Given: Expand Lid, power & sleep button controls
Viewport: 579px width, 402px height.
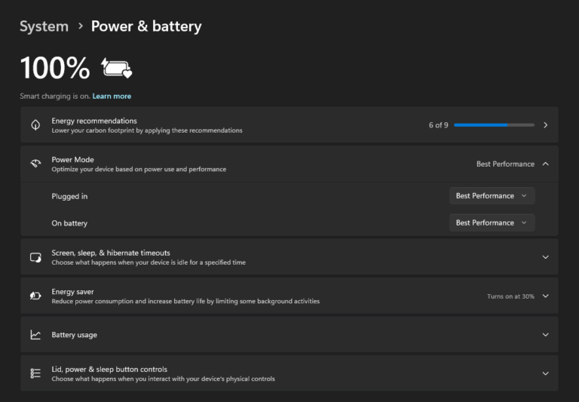Looking at the screenshot, I should click(x=545, y=373).
